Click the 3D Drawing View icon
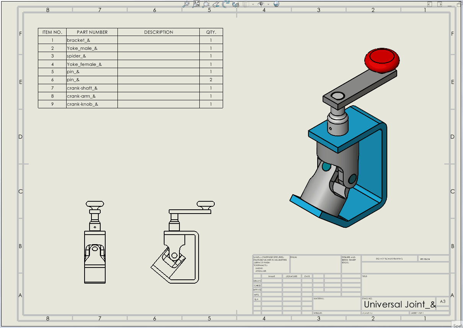This screenshot has height=328, width=463. 236,4
